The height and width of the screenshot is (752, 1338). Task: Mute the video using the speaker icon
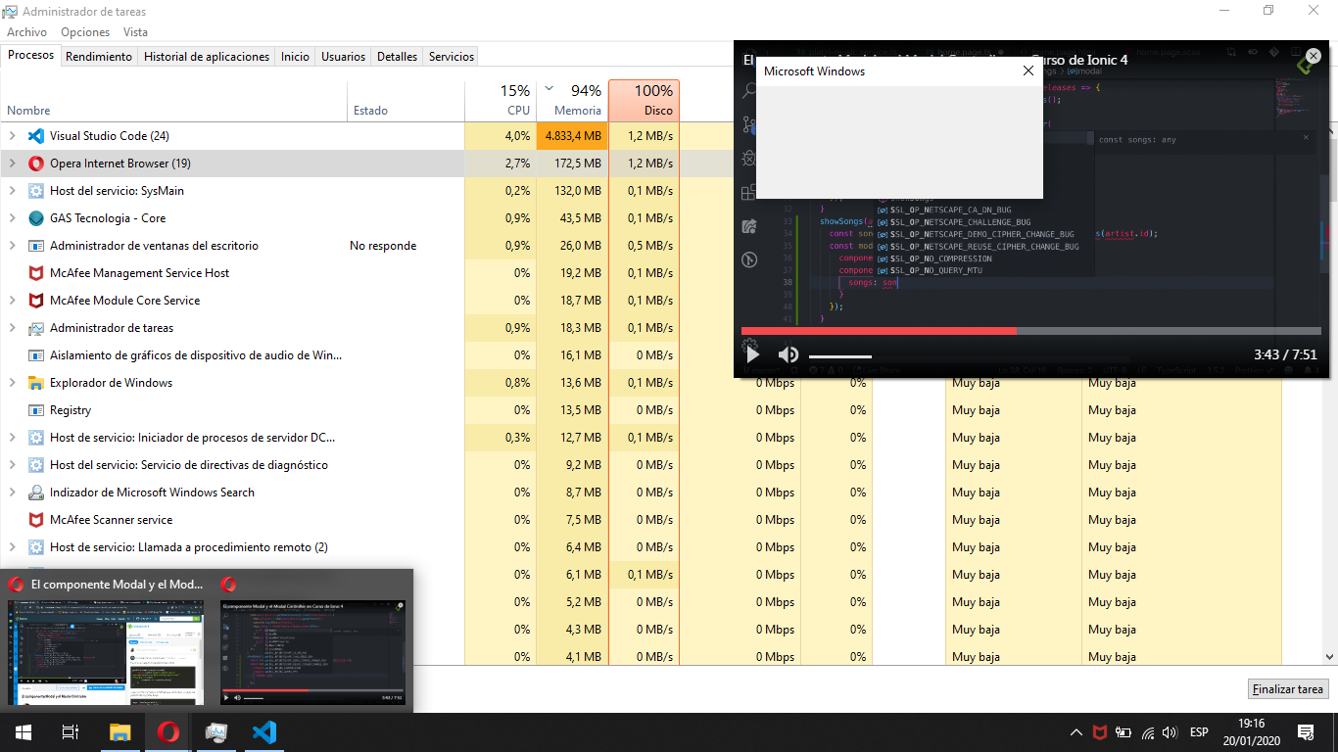coord(788,354)
